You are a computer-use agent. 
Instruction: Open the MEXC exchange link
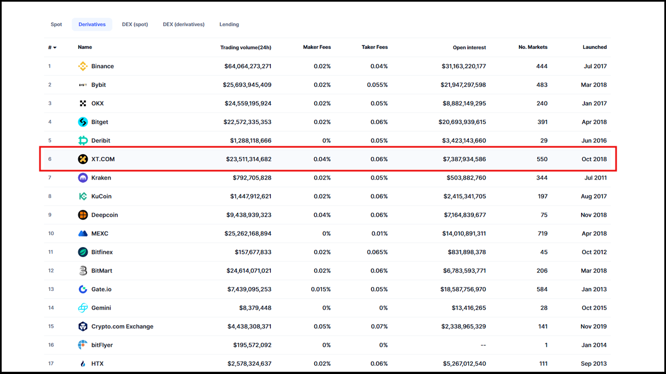[100, 233]
